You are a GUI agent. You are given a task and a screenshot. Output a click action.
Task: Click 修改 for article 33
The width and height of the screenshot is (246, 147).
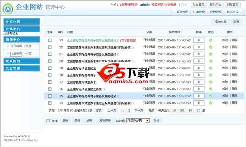pyautogui.click(x=225, y=40)
